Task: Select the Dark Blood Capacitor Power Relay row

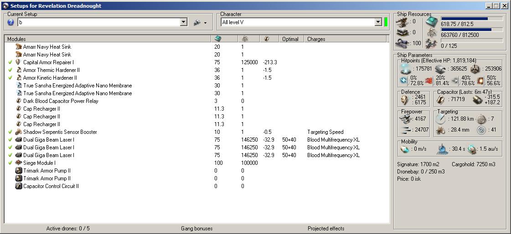Action: click(197, 101)
